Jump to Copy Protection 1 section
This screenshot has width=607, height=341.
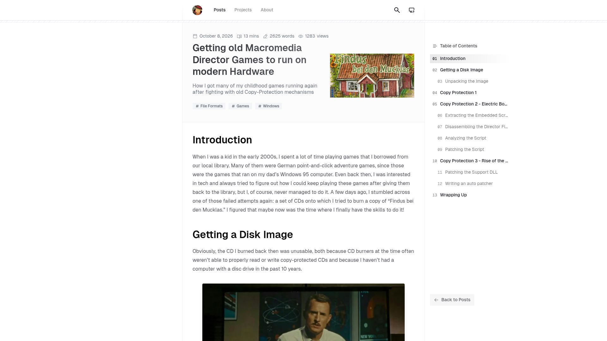(469, 93)
